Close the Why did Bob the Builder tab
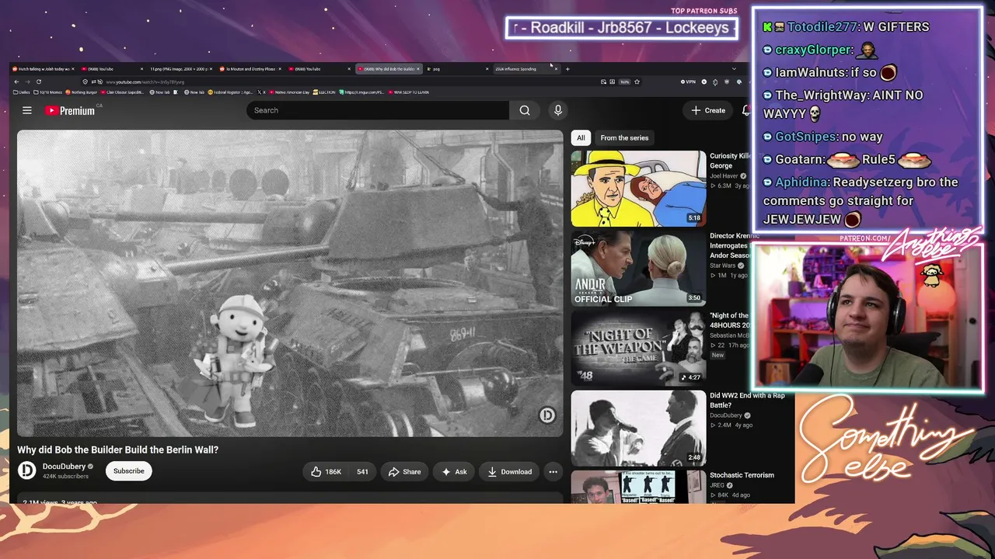This screenshot has width=995, height=559. click(417, 69)
